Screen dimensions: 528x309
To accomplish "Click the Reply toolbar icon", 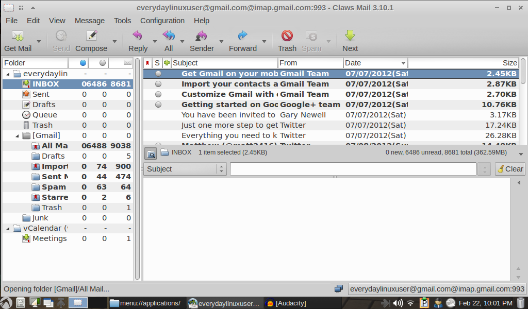I will pyautogui.click(x=138, y=37).
